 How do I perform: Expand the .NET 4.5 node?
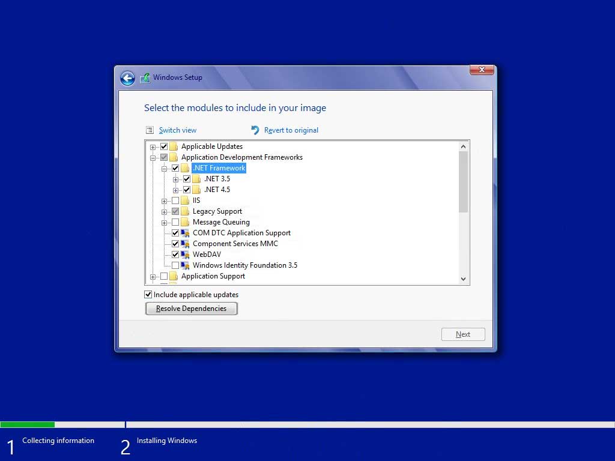(175, 190)
